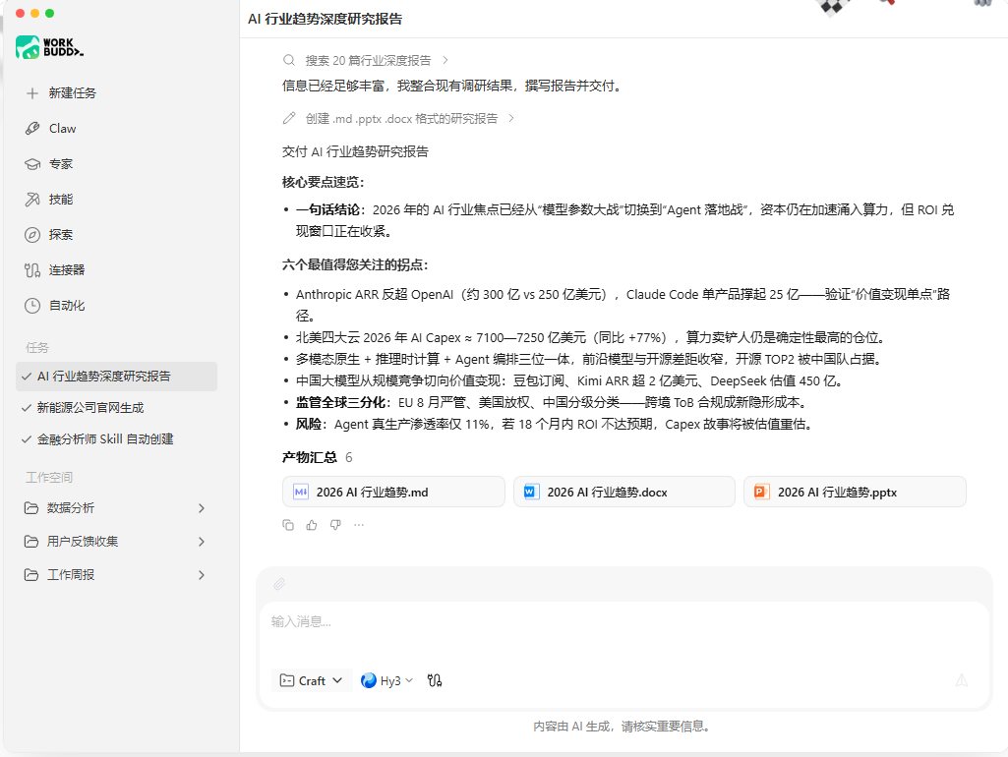This screenshot has height=757, width=1008.
Task: Open file 2026 AI 行业趋势.docx
Action: [x=623, y=492]
